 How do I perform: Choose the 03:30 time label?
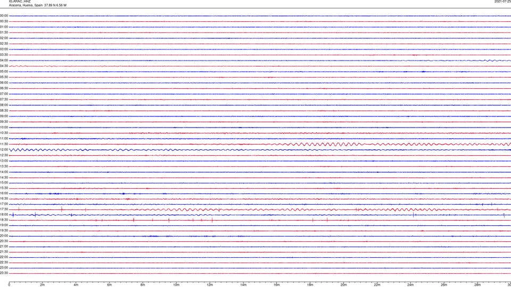pyautogui.click(x=4, y=55)
